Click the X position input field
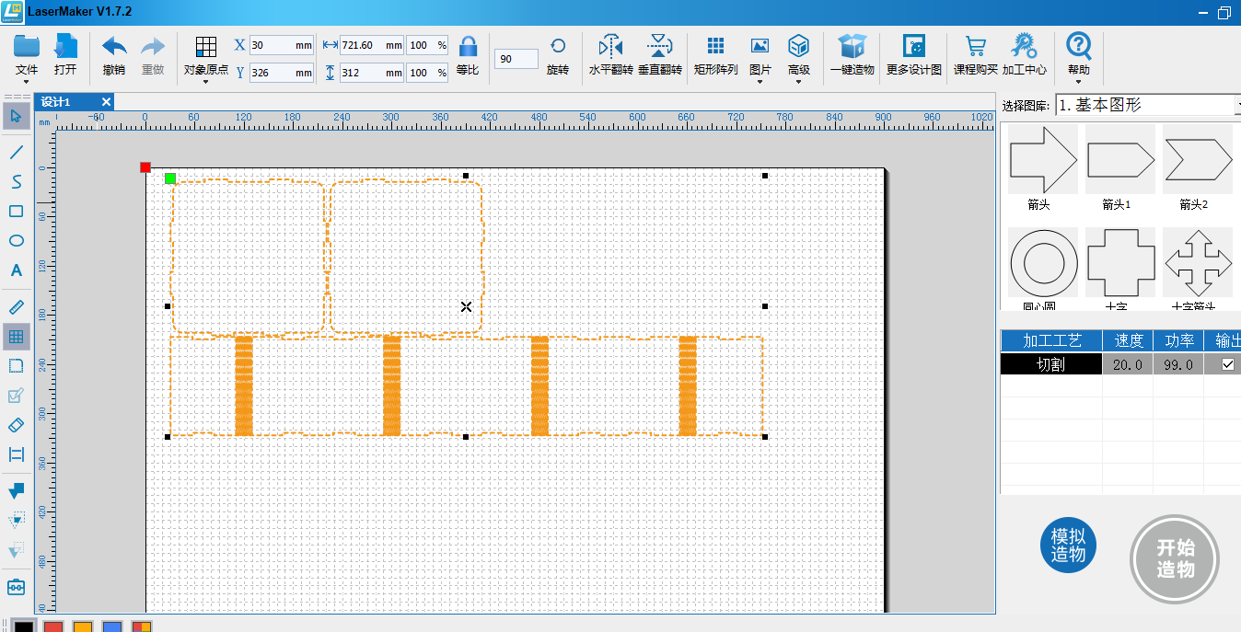1241x632 pixels. tap(282, 45)
